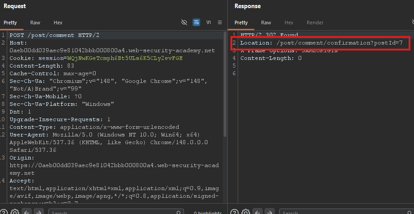This screenshot has width=414, height=214.
Task: Toggle hide non-printable characters eye icon in Request
Action: coord(184,23)
